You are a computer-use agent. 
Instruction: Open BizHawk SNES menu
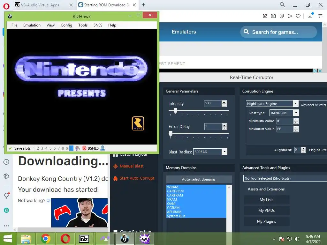[x=98, y=25]
